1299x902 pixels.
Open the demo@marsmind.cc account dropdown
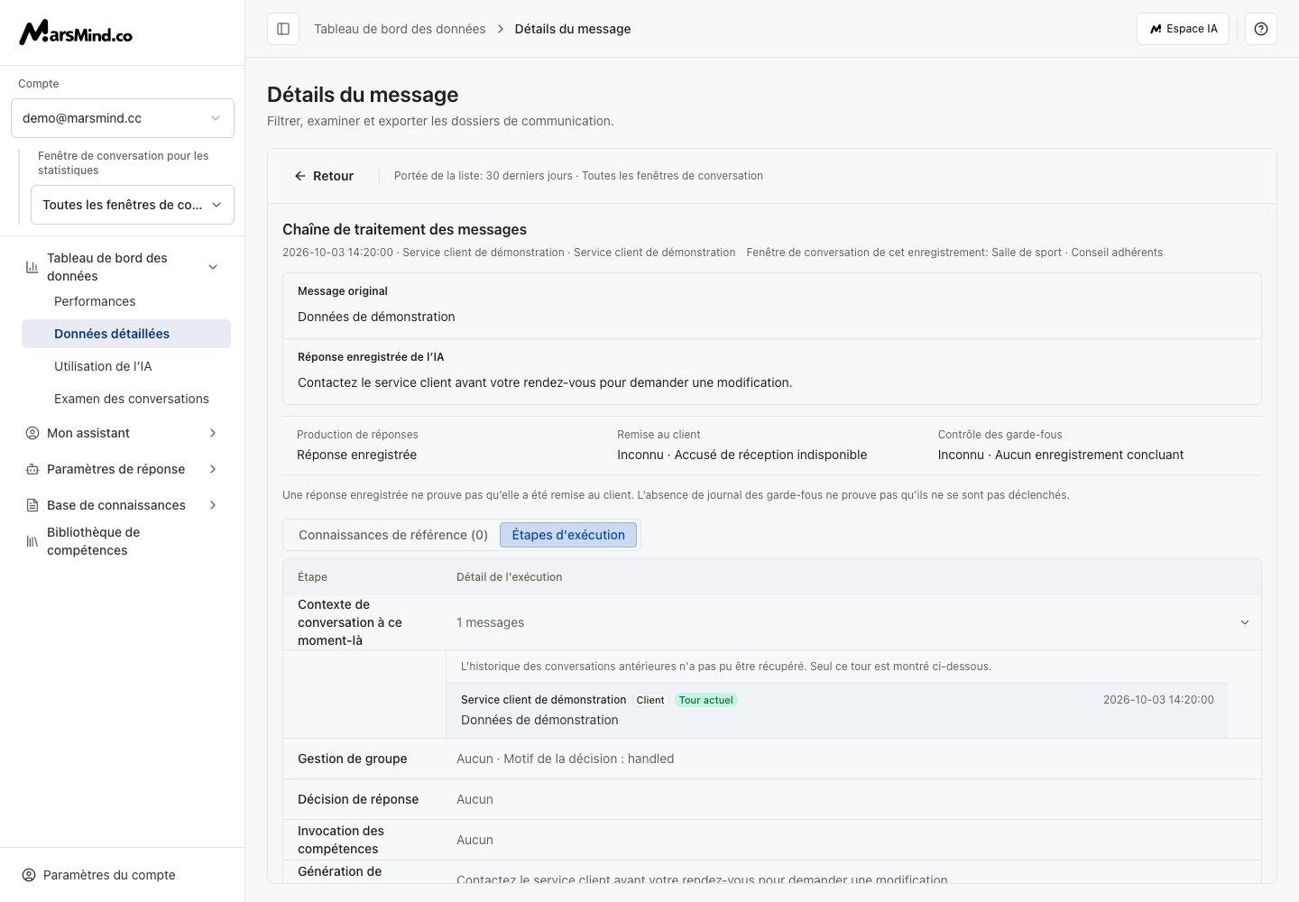(123, 118)
